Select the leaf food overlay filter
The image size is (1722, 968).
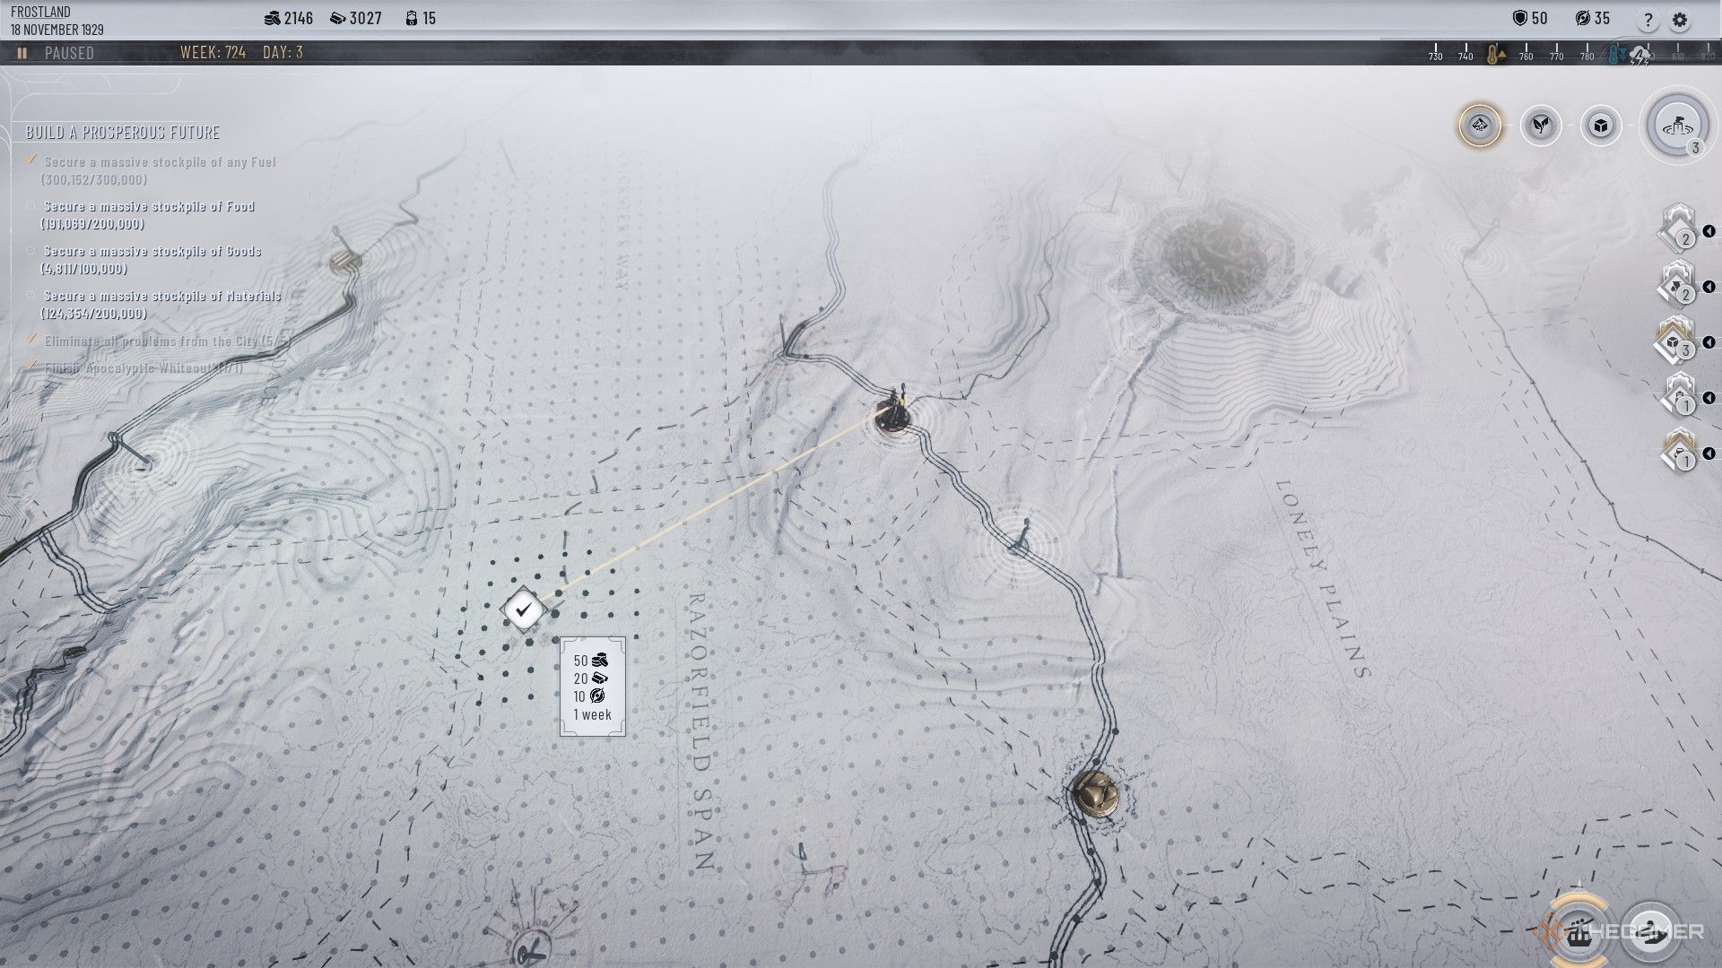[1541, 125]
